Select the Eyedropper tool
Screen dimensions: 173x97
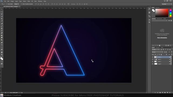point(2,21)
